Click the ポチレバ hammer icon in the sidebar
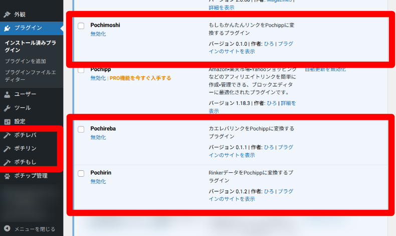The image size is (396, 236). point(7,136)
